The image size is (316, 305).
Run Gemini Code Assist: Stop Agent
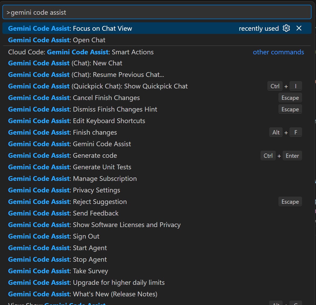coord(157,259)
